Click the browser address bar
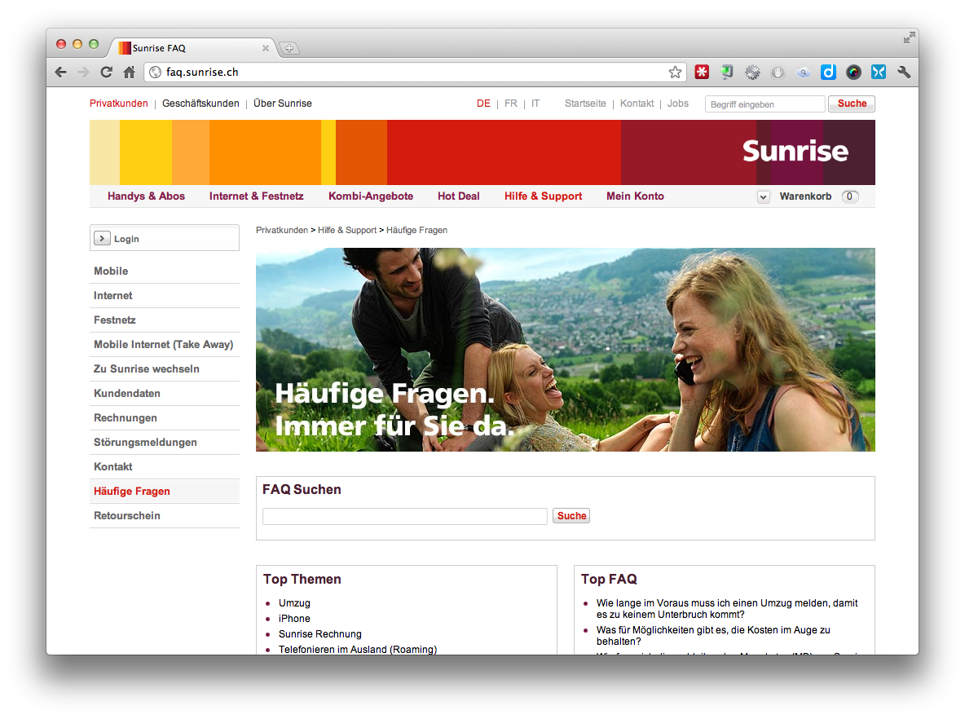Screen dimensions: 965x719 tap(416, 72)
